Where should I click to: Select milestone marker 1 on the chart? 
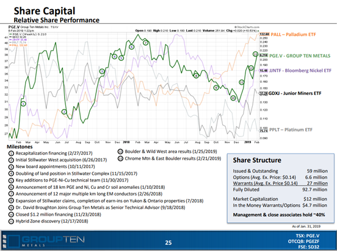(x=23, y=104)
